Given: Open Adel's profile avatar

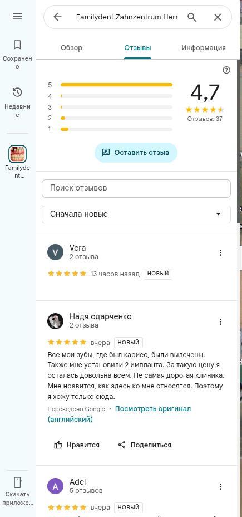Looking at the screenshot, I should pyautogui.click(x=55, y=486).
